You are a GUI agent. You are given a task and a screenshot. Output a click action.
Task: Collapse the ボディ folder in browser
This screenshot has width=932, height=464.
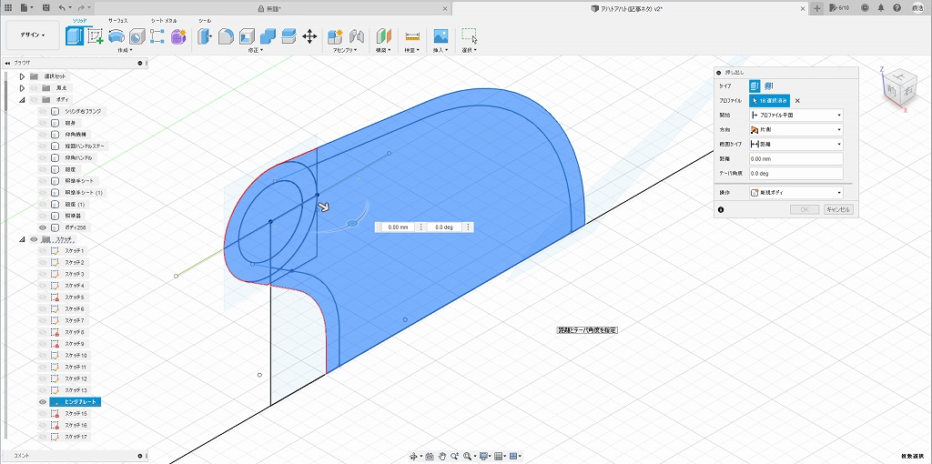pos(22,100)
